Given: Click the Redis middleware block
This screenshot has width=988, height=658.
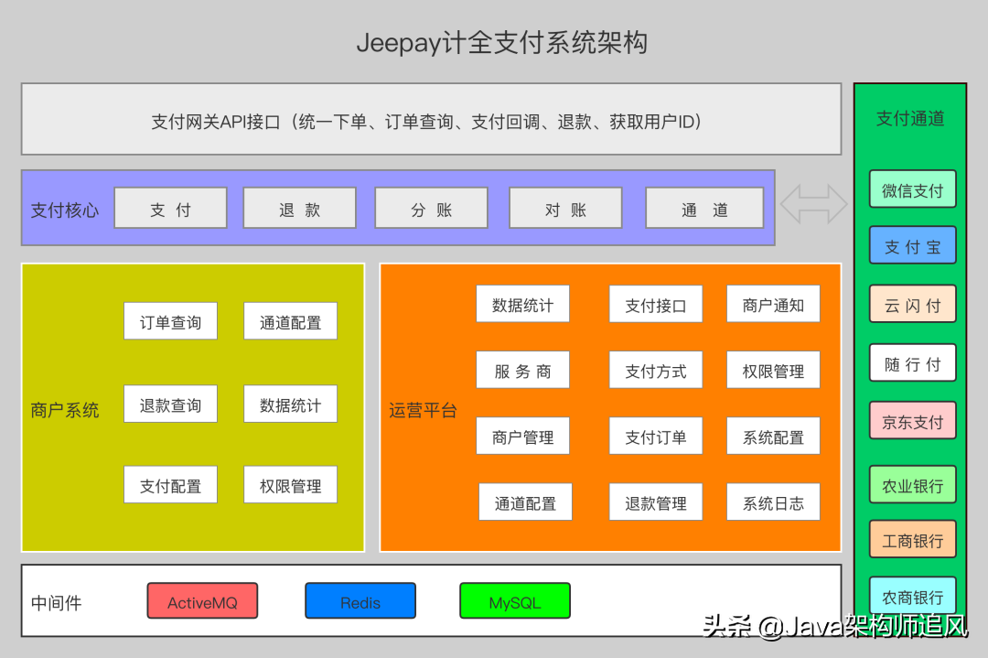Looking at the screenshot, I should pyautogui.click(x=360, y=601).
